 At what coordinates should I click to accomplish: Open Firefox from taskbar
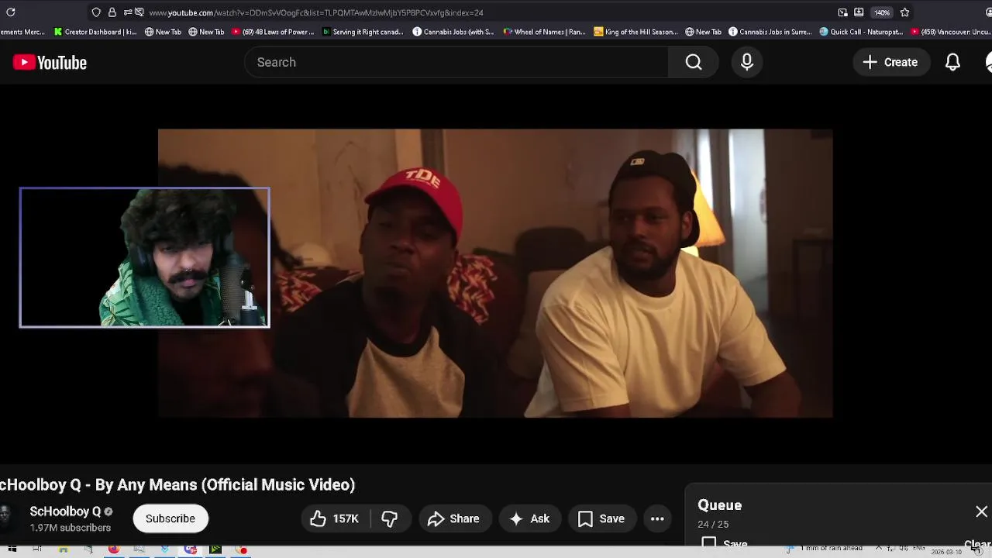tap(114, 550)
